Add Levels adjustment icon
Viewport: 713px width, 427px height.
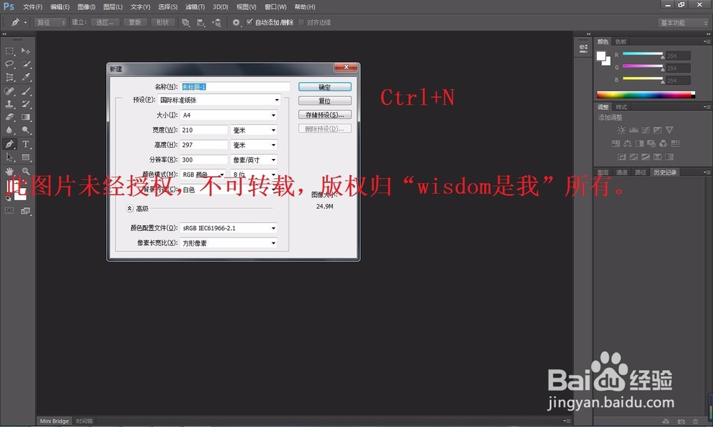tap(633, 130)
